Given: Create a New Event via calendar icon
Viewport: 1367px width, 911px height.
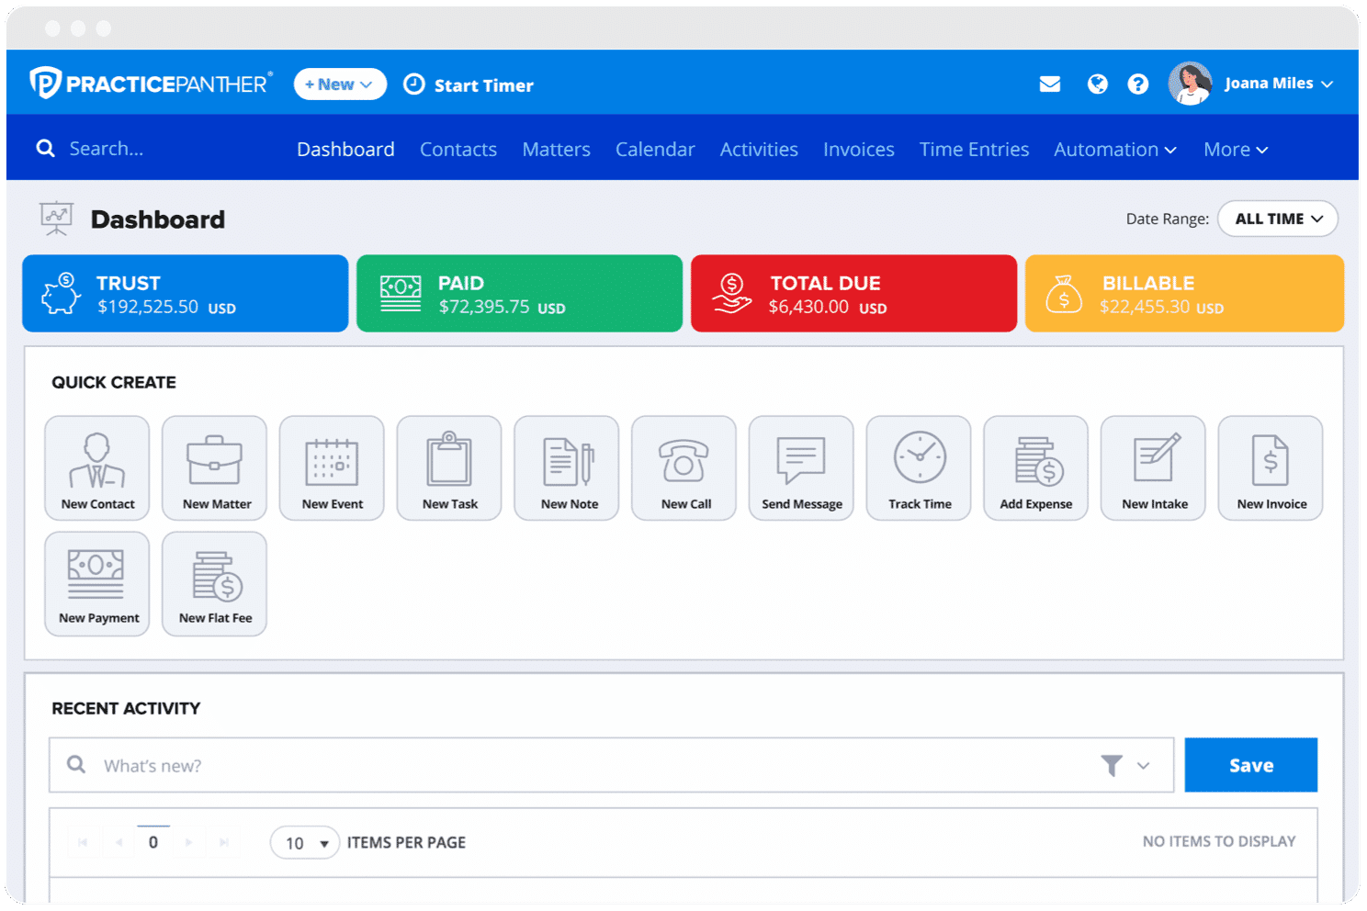Looking at the screenshot, I should (332, 467).
